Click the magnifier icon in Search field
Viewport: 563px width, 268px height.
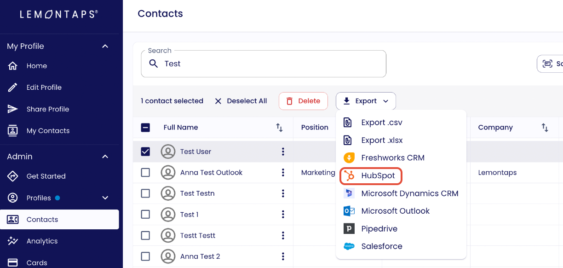click(153, 64)
